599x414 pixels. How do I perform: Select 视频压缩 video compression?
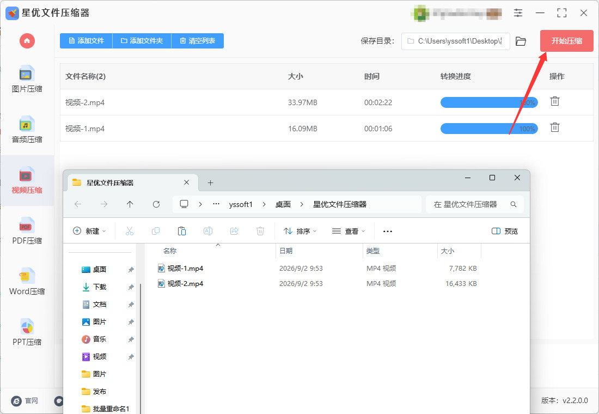tap(27, 180)
